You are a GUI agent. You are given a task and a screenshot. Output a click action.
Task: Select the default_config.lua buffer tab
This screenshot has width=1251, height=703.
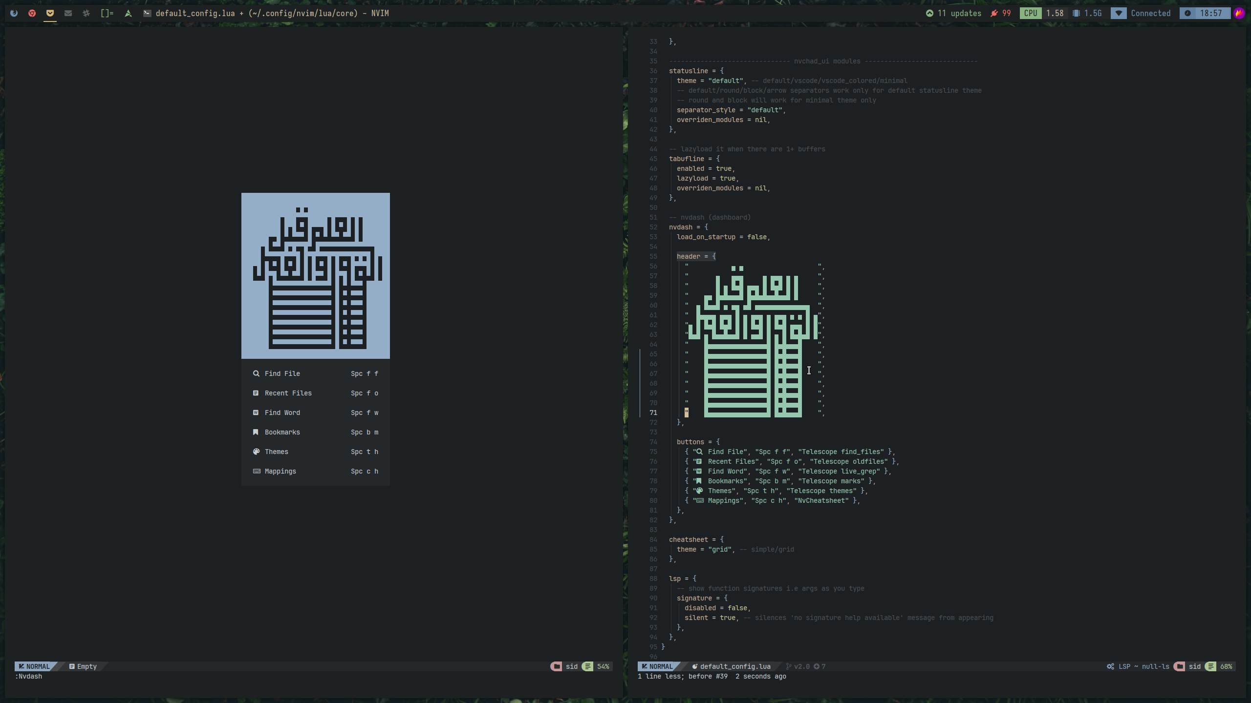[x=734, y=666]
